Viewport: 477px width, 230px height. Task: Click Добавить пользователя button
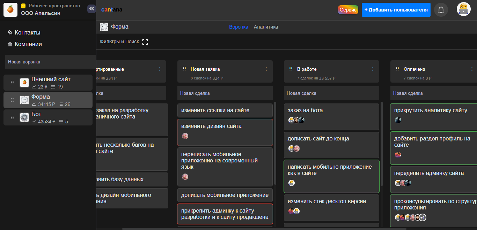(x=396, y=10)
